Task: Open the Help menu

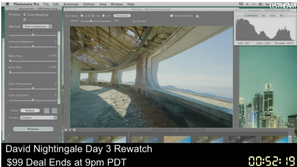Action: [x=131, y=4]
